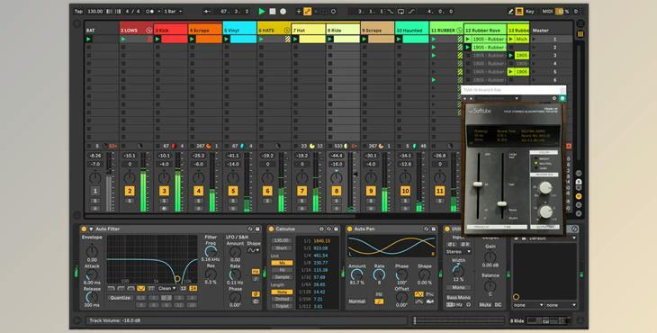Image resolution: width=657 pixels, height=333 pixels.
Task: Collapse the Auto Filter device triangle
Action: (x=91, y=229)
